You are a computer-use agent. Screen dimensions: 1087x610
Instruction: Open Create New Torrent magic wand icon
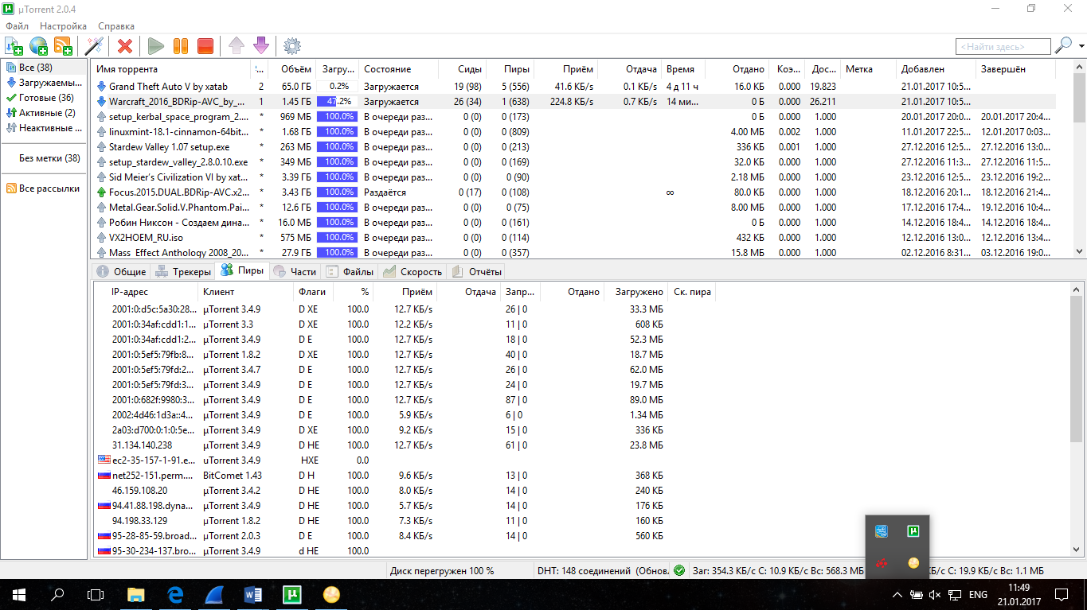click(x=94, y=46)
